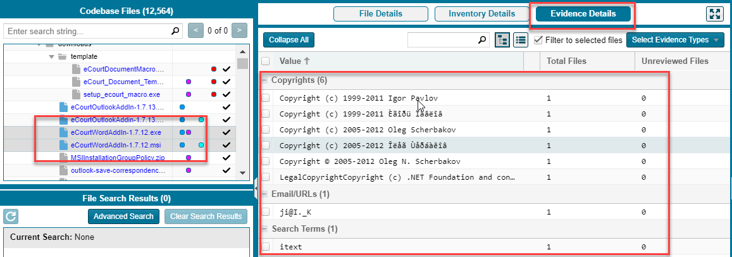Go to next codebase search match
This screenshot has width=732, height=257.
point(239,30)
